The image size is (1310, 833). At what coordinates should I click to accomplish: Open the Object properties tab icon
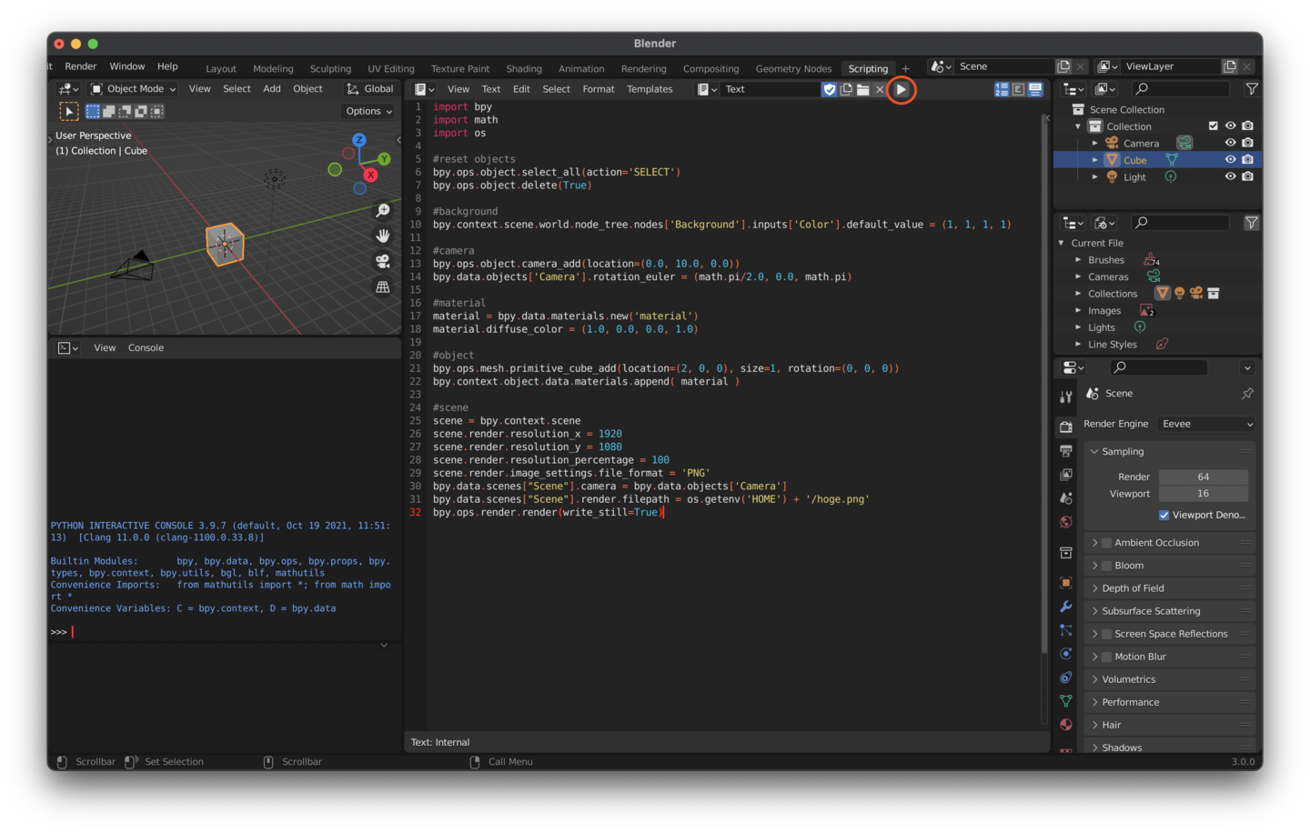pos(1065,583)
